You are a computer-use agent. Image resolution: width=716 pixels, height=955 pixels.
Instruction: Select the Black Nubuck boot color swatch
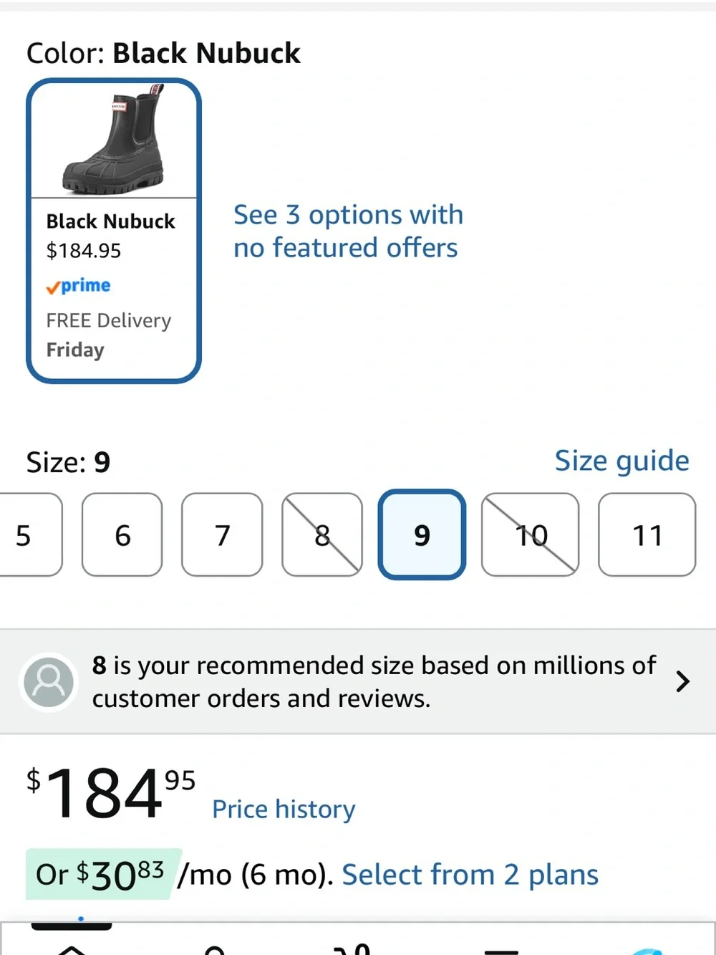click(x=114, y=231)
